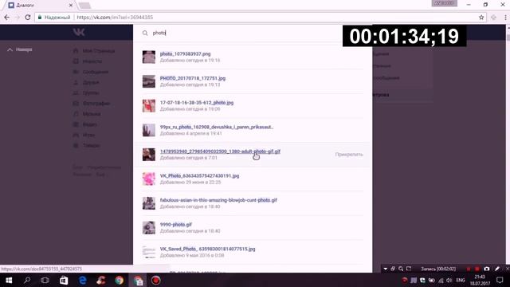The height and width of the screenshot is (287, 510).
Task: Bookmark the page with the star icon
Action: [481, 18]
